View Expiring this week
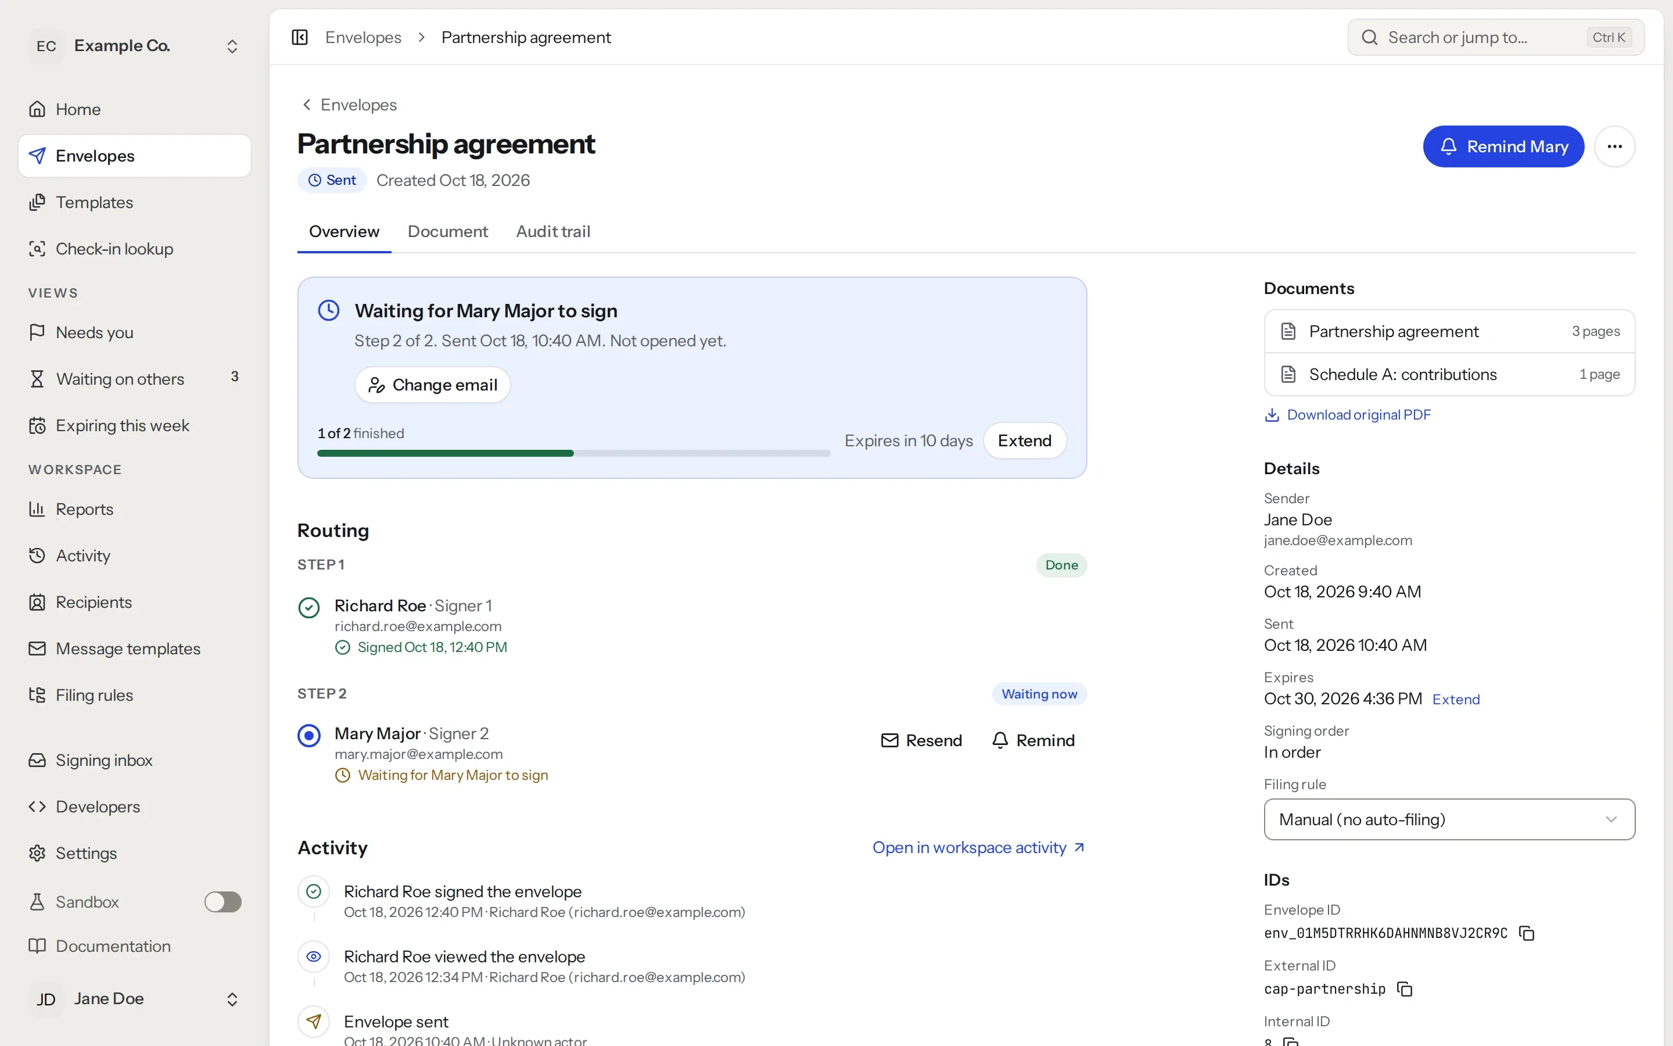This screenshot has width=1673, height=1046. click(135, 425)
